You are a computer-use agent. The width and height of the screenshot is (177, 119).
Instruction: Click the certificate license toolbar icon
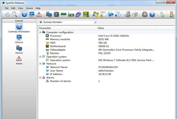pos(103,14)
